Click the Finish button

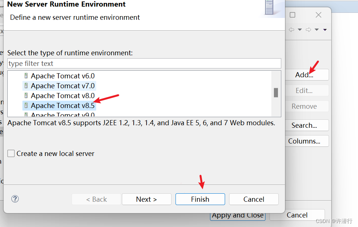coord(200,199)
